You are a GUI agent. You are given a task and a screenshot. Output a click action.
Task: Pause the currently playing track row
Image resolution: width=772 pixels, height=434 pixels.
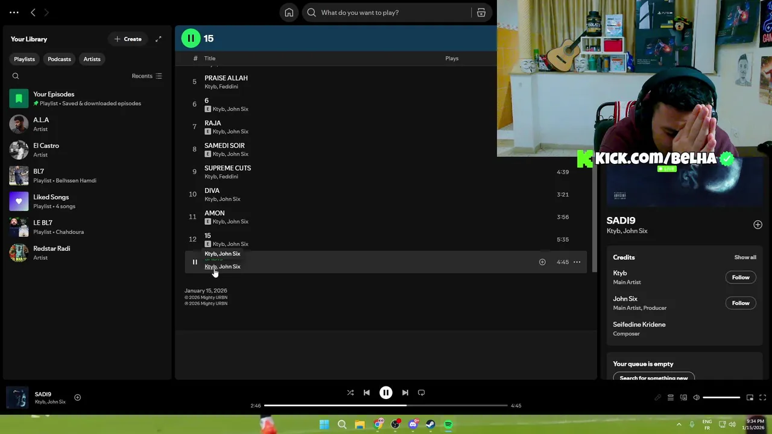click(x=195, y=262)
